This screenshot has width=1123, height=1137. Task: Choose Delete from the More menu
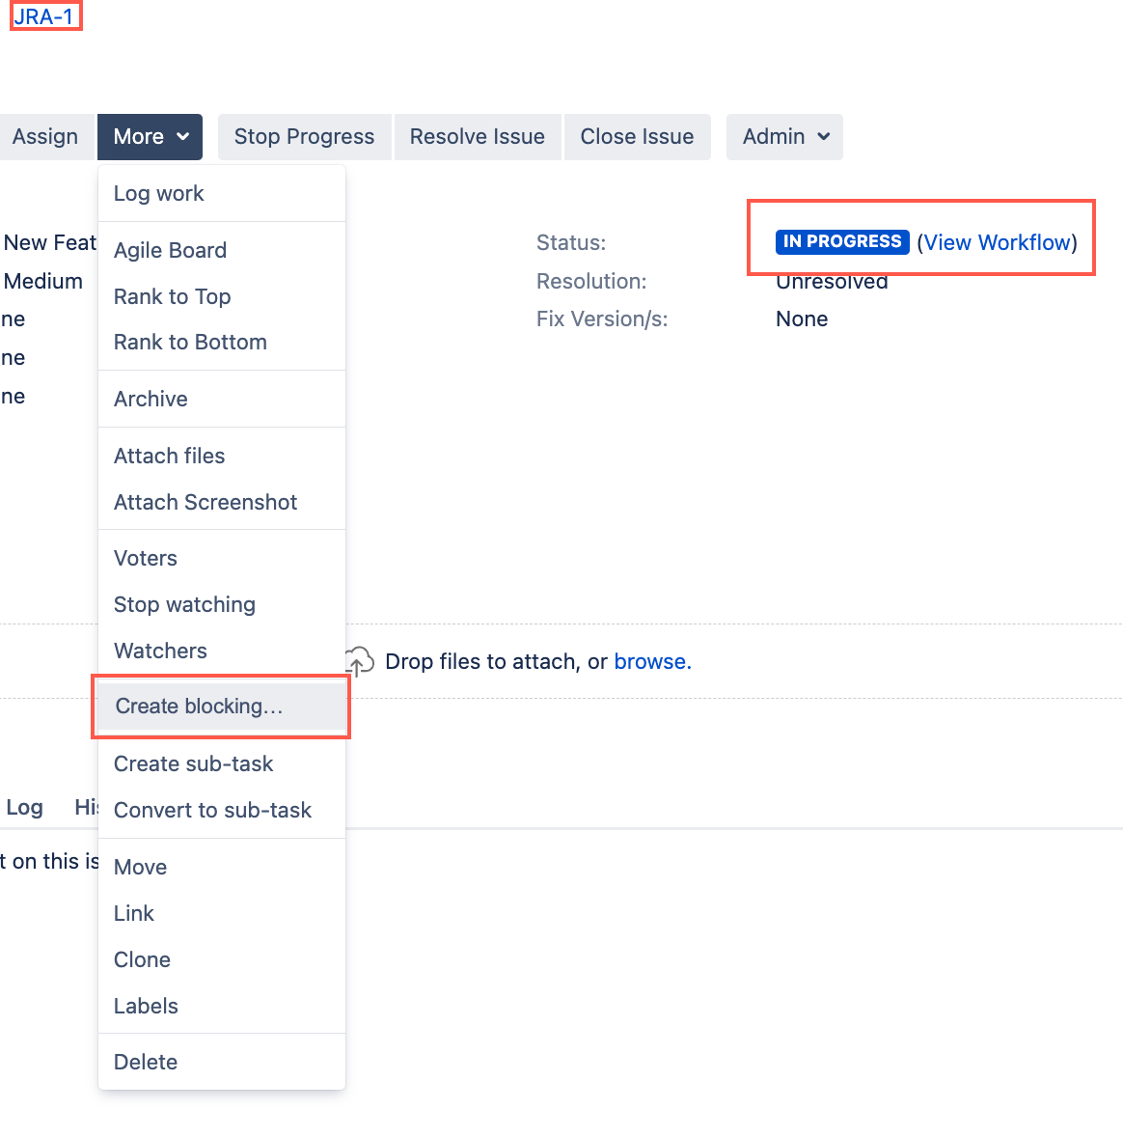222,1063
